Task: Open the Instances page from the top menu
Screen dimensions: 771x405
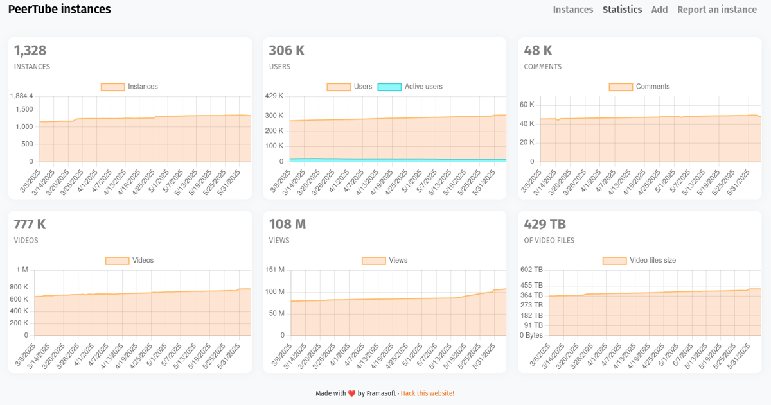Action: point(572,9)
